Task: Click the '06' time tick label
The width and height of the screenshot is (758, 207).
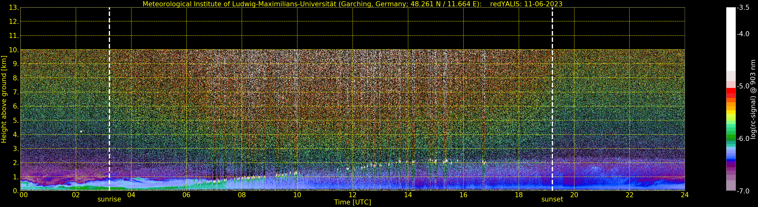Action: 186,195
